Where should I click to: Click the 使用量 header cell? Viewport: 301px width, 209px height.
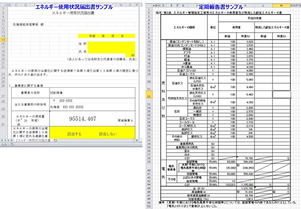click(236, 27)
